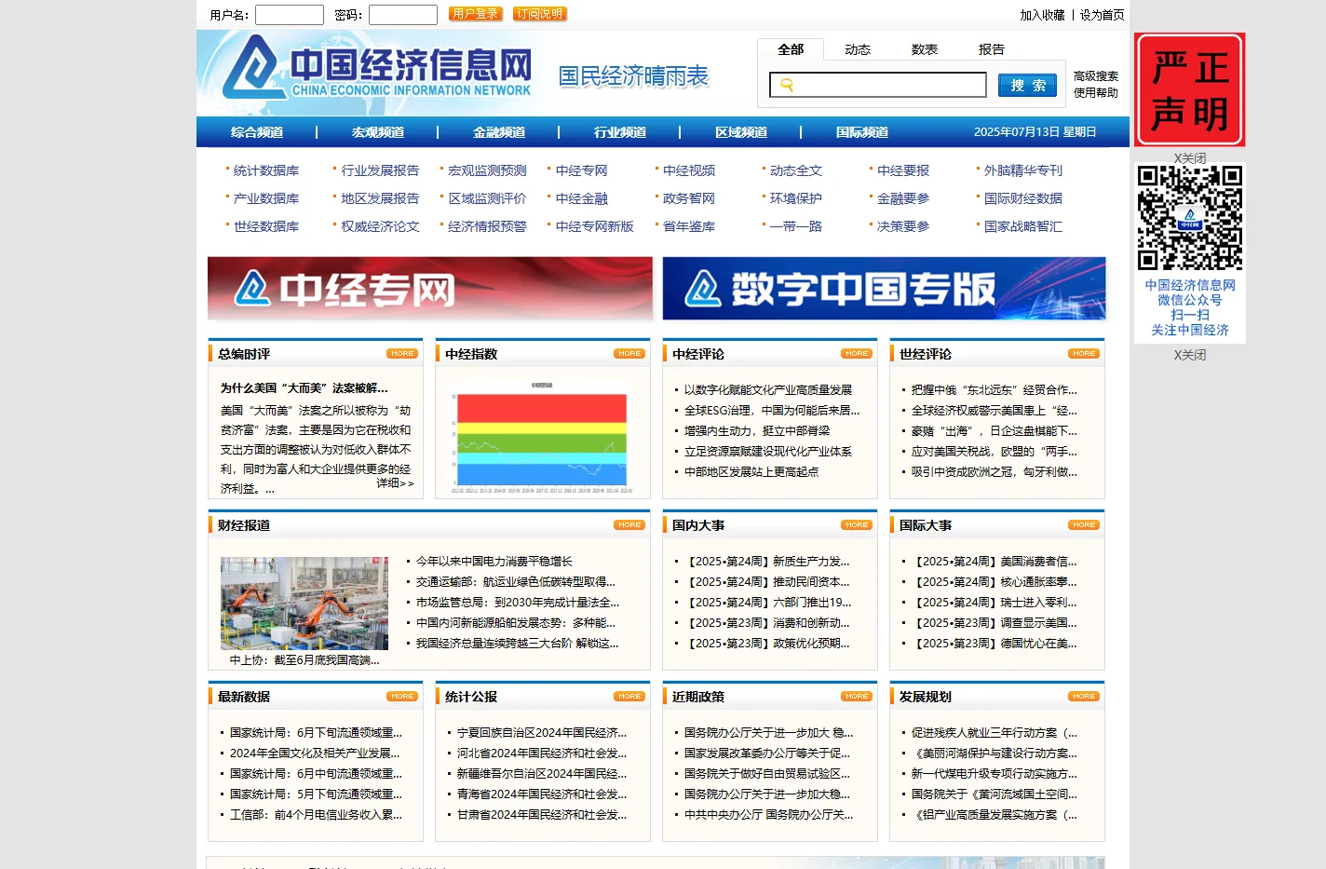
Task: Open 中共中央办公厅 国务院办公厅 policy item
Action: 769,815
